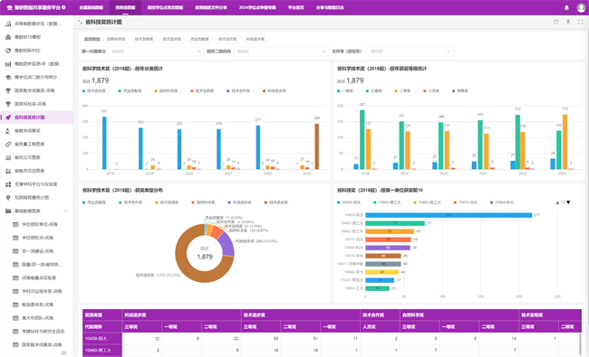This screenshot has width=589, height=357.
Task: Click the icon for 省优论文图表
Action: (8, 157)
